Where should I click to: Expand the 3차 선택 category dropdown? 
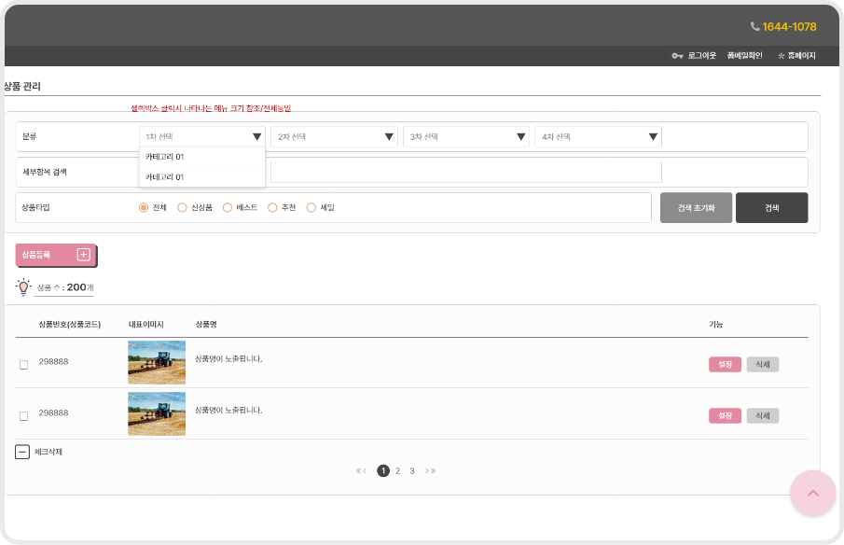point(465,137)
